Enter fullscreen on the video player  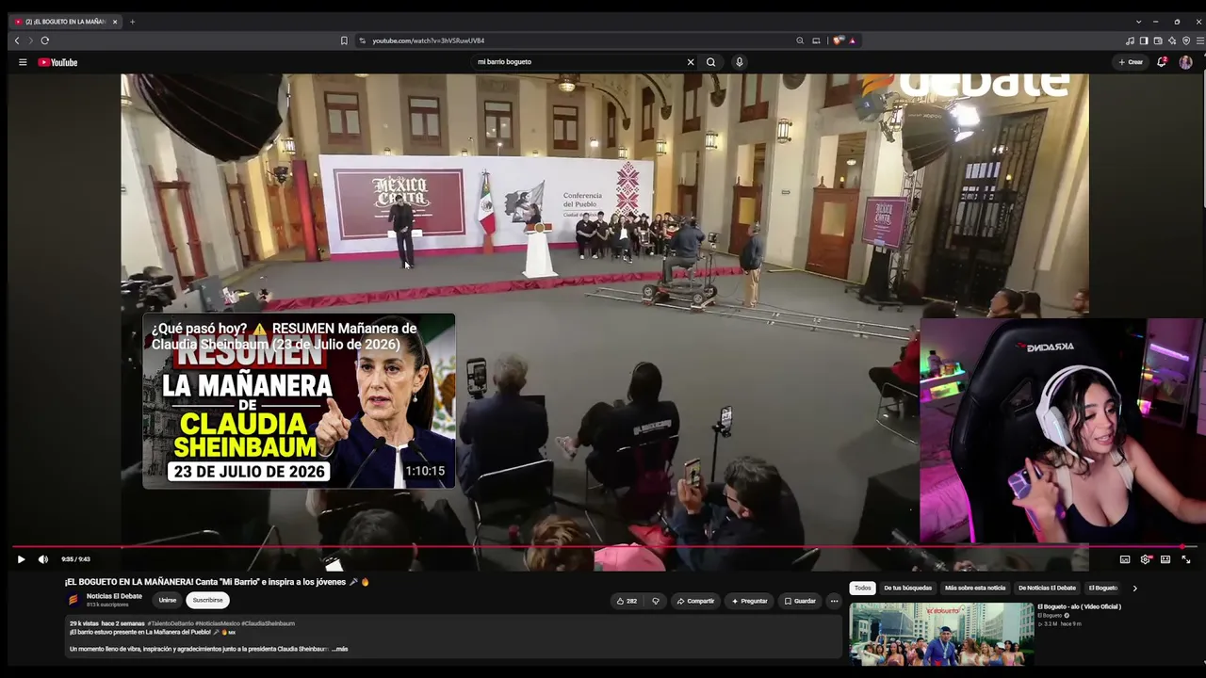(x=1186, y=559)
